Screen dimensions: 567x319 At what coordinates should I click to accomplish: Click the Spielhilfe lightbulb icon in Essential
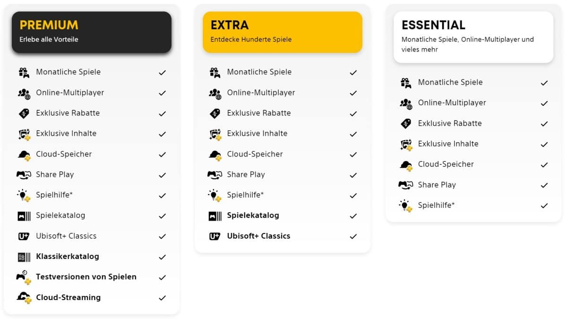[x=406, y=206]
